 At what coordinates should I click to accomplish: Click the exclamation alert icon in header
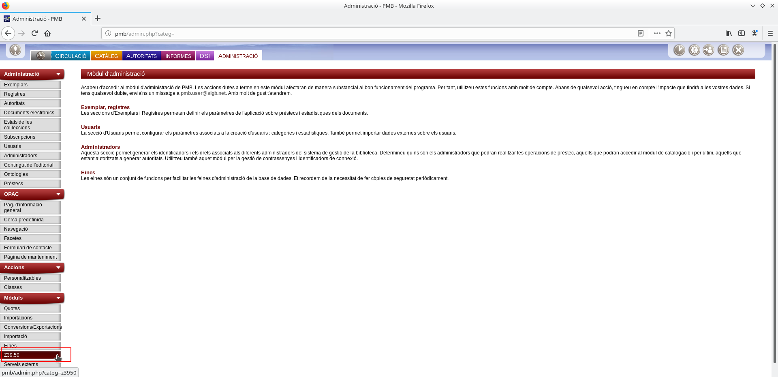pyautogui.click(x=15, y=50)
